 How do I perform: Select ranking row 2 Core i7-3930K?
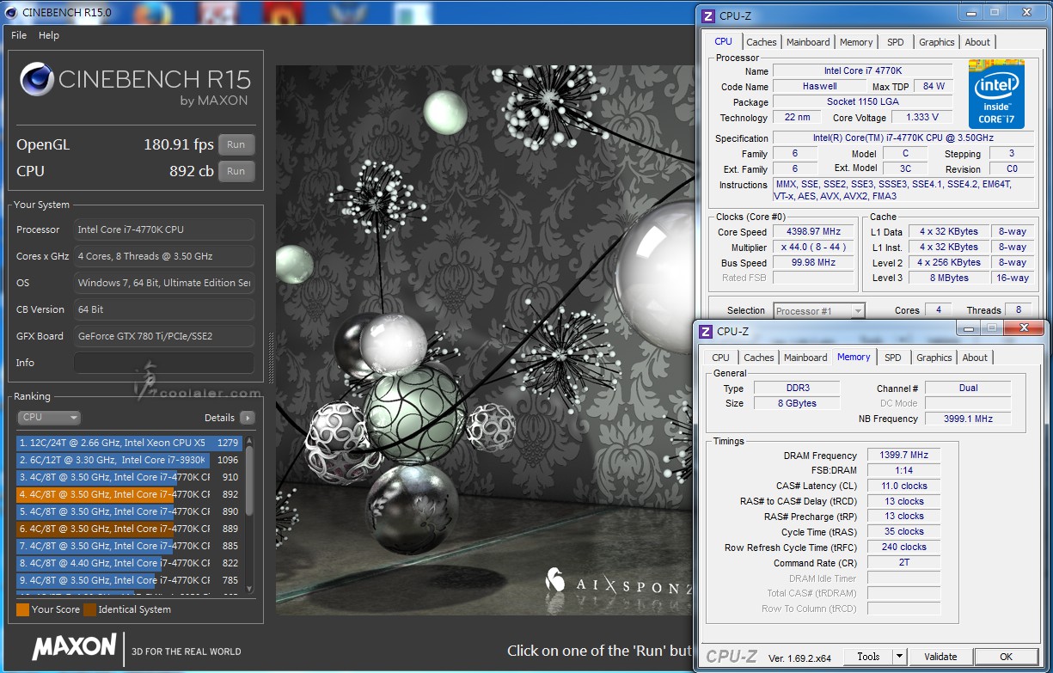(x=130, y=460)
